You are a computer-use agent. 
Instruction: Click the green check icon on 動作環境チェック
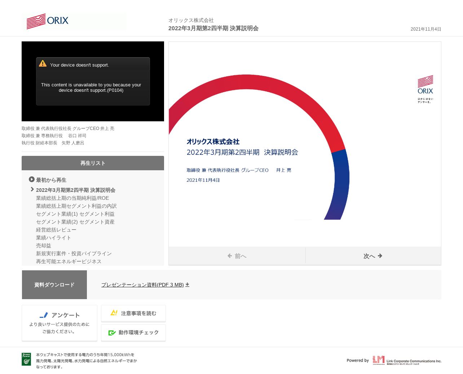tap(112, 333)
